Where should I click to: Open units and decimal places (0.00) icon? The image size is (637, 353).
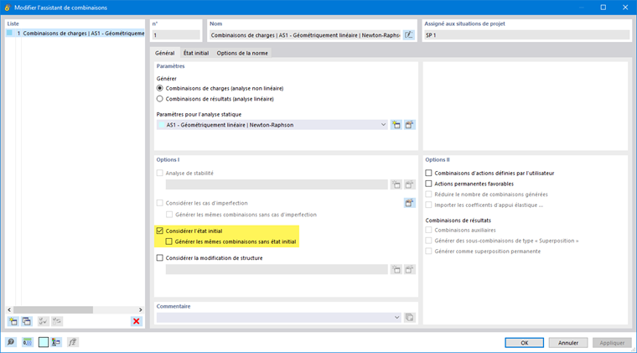[27, 342]
